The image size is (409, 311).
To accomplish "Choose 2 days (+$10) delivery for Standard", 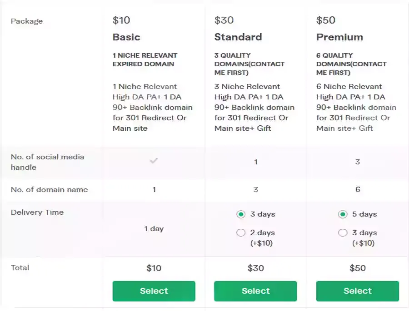I will [x=241, y=232].
